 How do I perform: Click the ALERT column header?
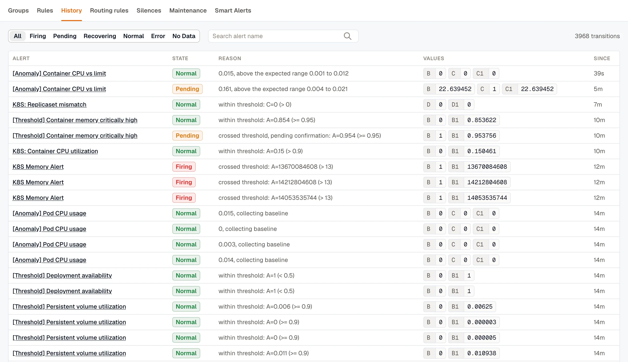point(21,58)
